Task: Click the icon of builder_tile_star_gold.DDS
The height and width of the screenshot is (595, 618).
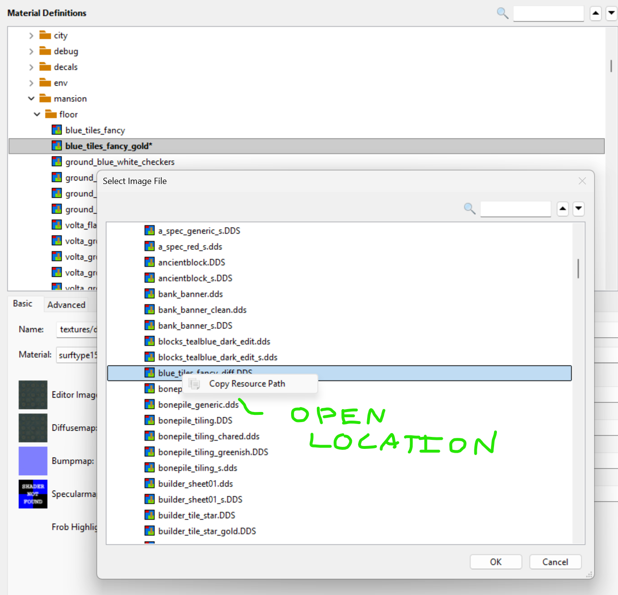Action: pyautogui.click(x=150, y=531)
